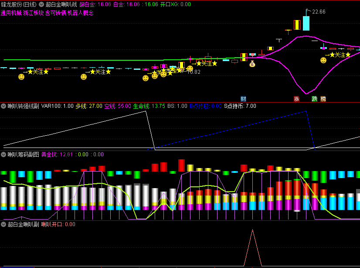Click the blue line peak in 转强线 panel
The width and height of the screenshot is (360, 268).
[306, 111]
